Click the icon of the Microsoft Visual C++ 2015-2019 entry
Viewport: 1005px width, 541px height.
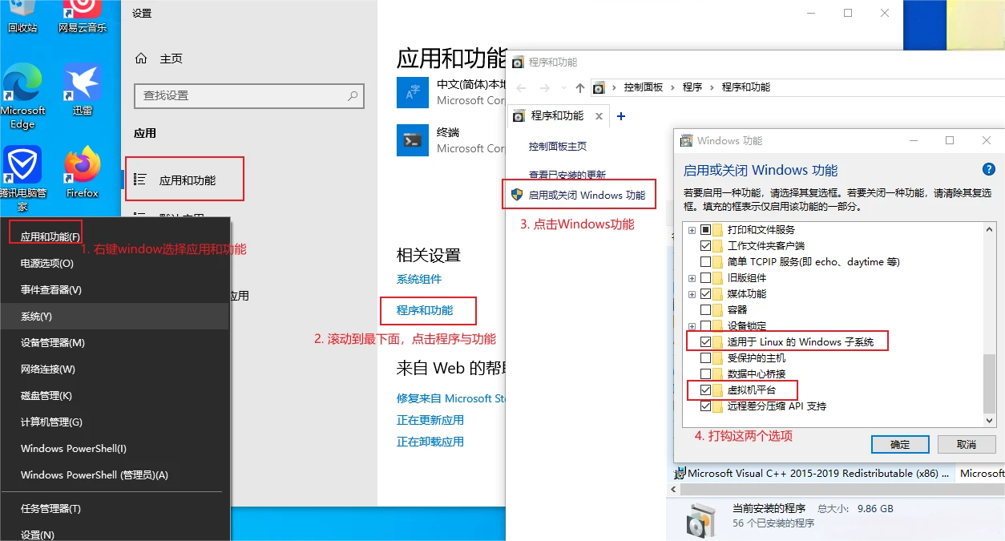(680, 473)
